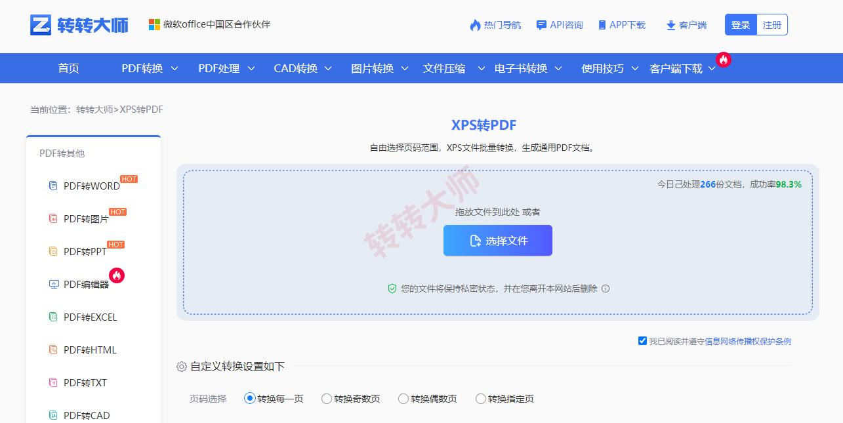Open the API咨询 link
Viewport: 843px width, 423px height.
(566, 25)
